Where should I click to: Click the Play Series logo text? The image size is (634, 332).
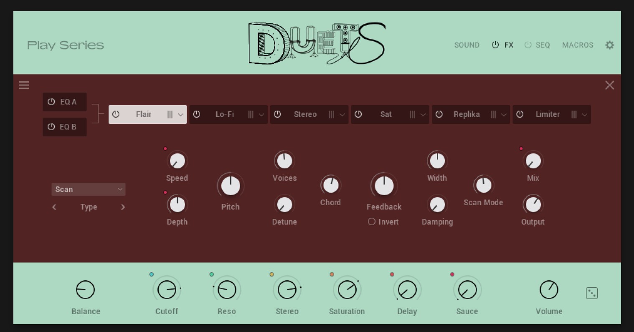(66, 45)
